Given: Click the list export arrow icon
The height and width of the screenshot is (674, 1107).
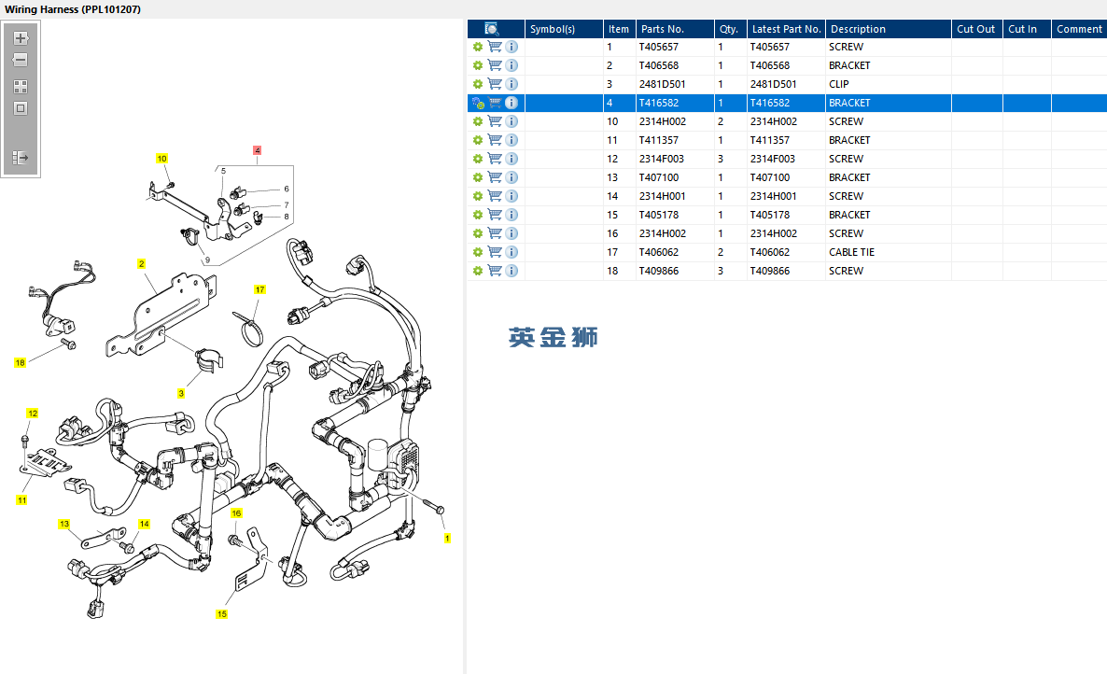Looking at the screenshot, I should pyautogui.click(x=21, y=158).
